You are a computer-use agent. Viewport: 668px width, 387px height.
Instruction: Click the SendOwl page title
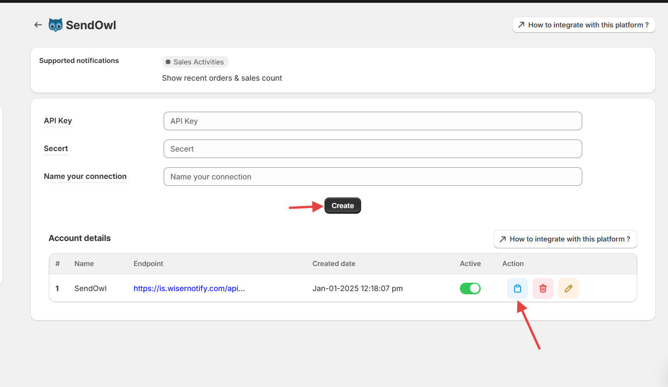click(x=91, y=25)
